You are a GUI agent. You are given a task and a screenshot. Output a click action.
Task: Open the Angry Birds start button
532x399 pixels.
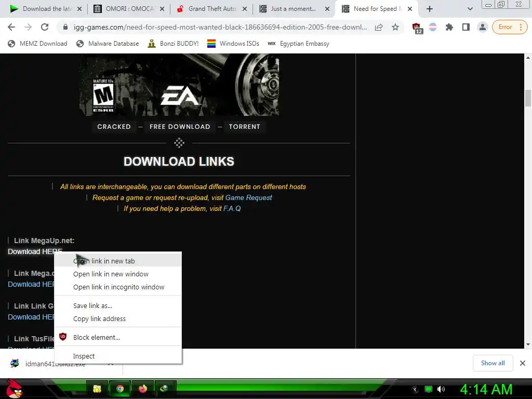click(x=14, y=389)
